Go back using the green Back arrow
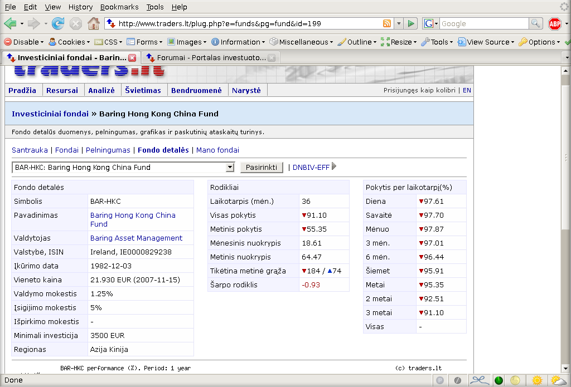The width and height of the screenshot is (571, 387). coord(10,24)
